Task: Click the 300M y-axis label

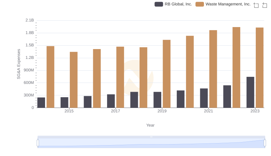Action: point(29,95)
